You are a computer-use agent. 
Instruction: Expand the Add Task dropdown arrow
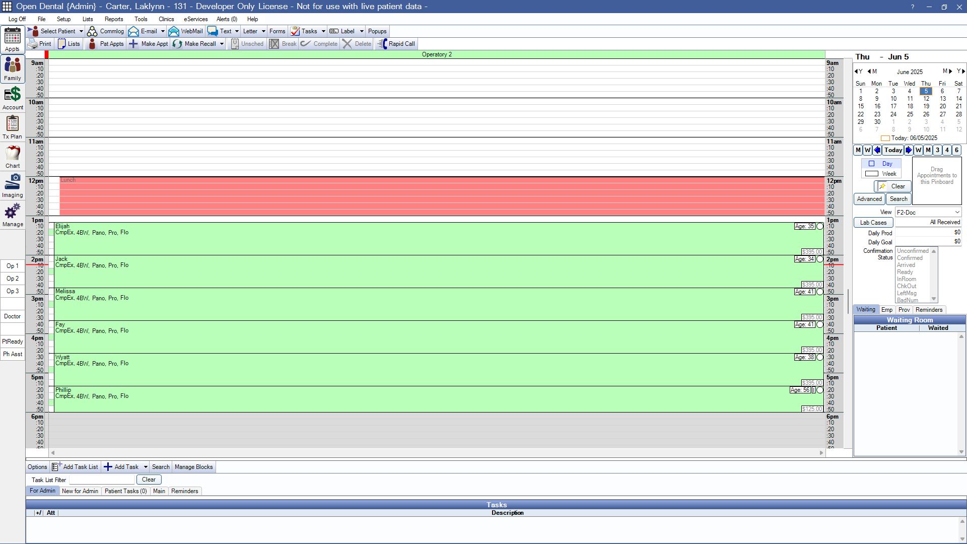tap(146, 467)
